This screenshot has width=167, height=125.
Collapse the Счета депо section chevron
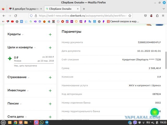[x=26, y=117]
